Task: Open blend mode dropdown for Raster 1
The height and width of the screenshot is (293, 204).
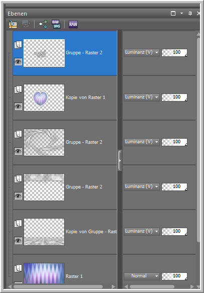Action: 141,276
